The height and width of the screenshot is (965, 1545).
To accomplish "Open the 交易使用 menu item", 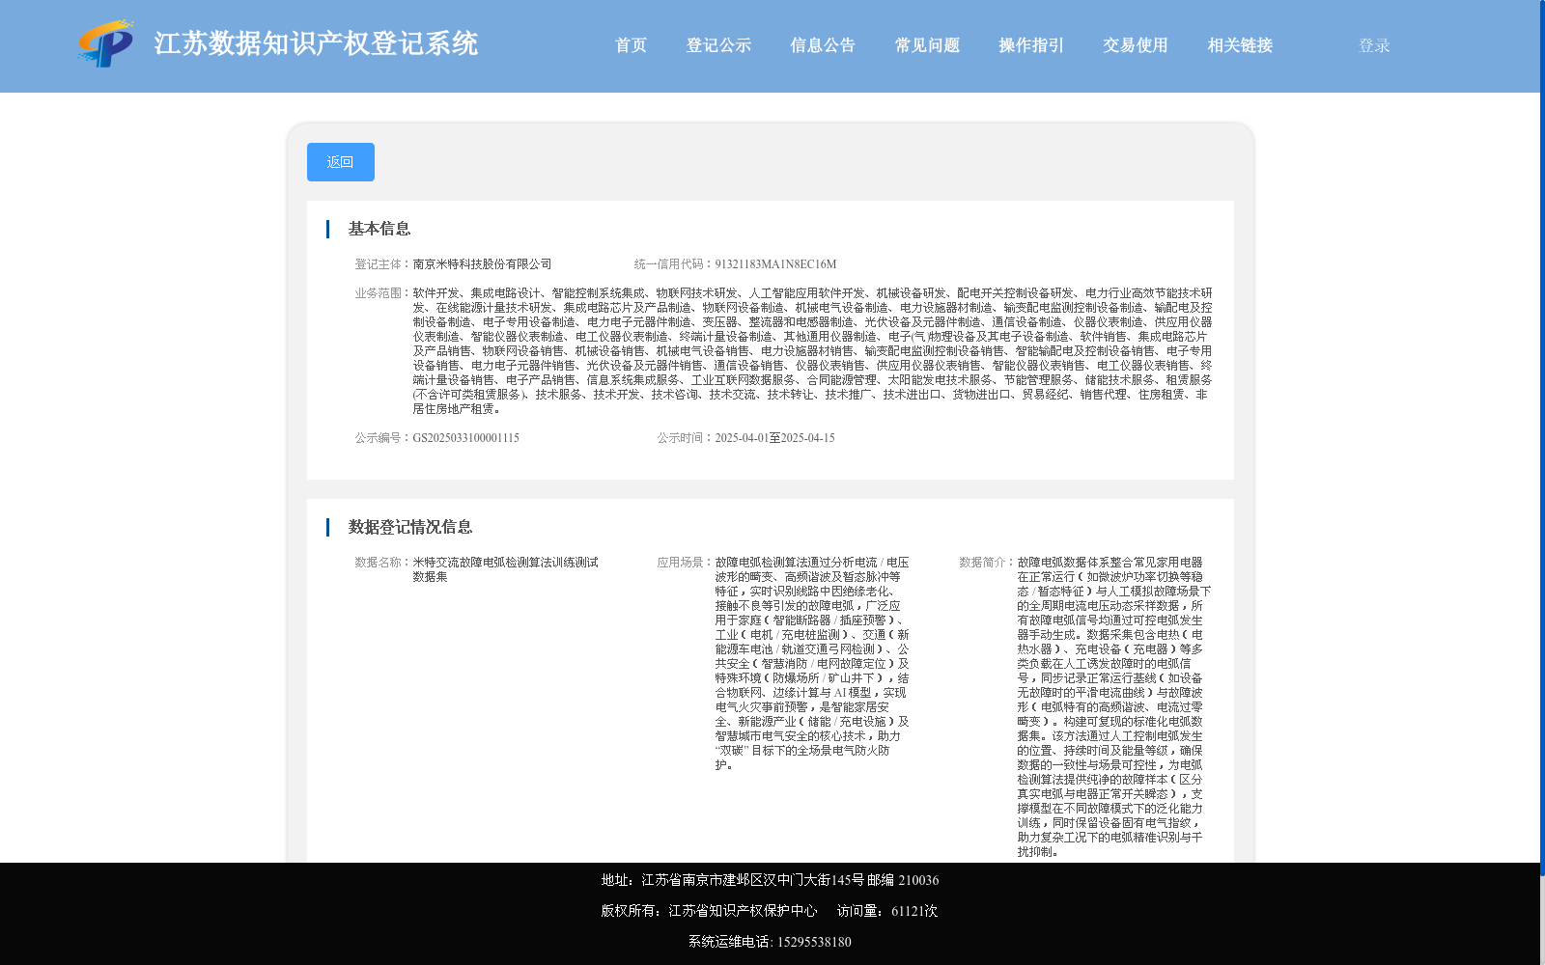I will (1136, 45).
